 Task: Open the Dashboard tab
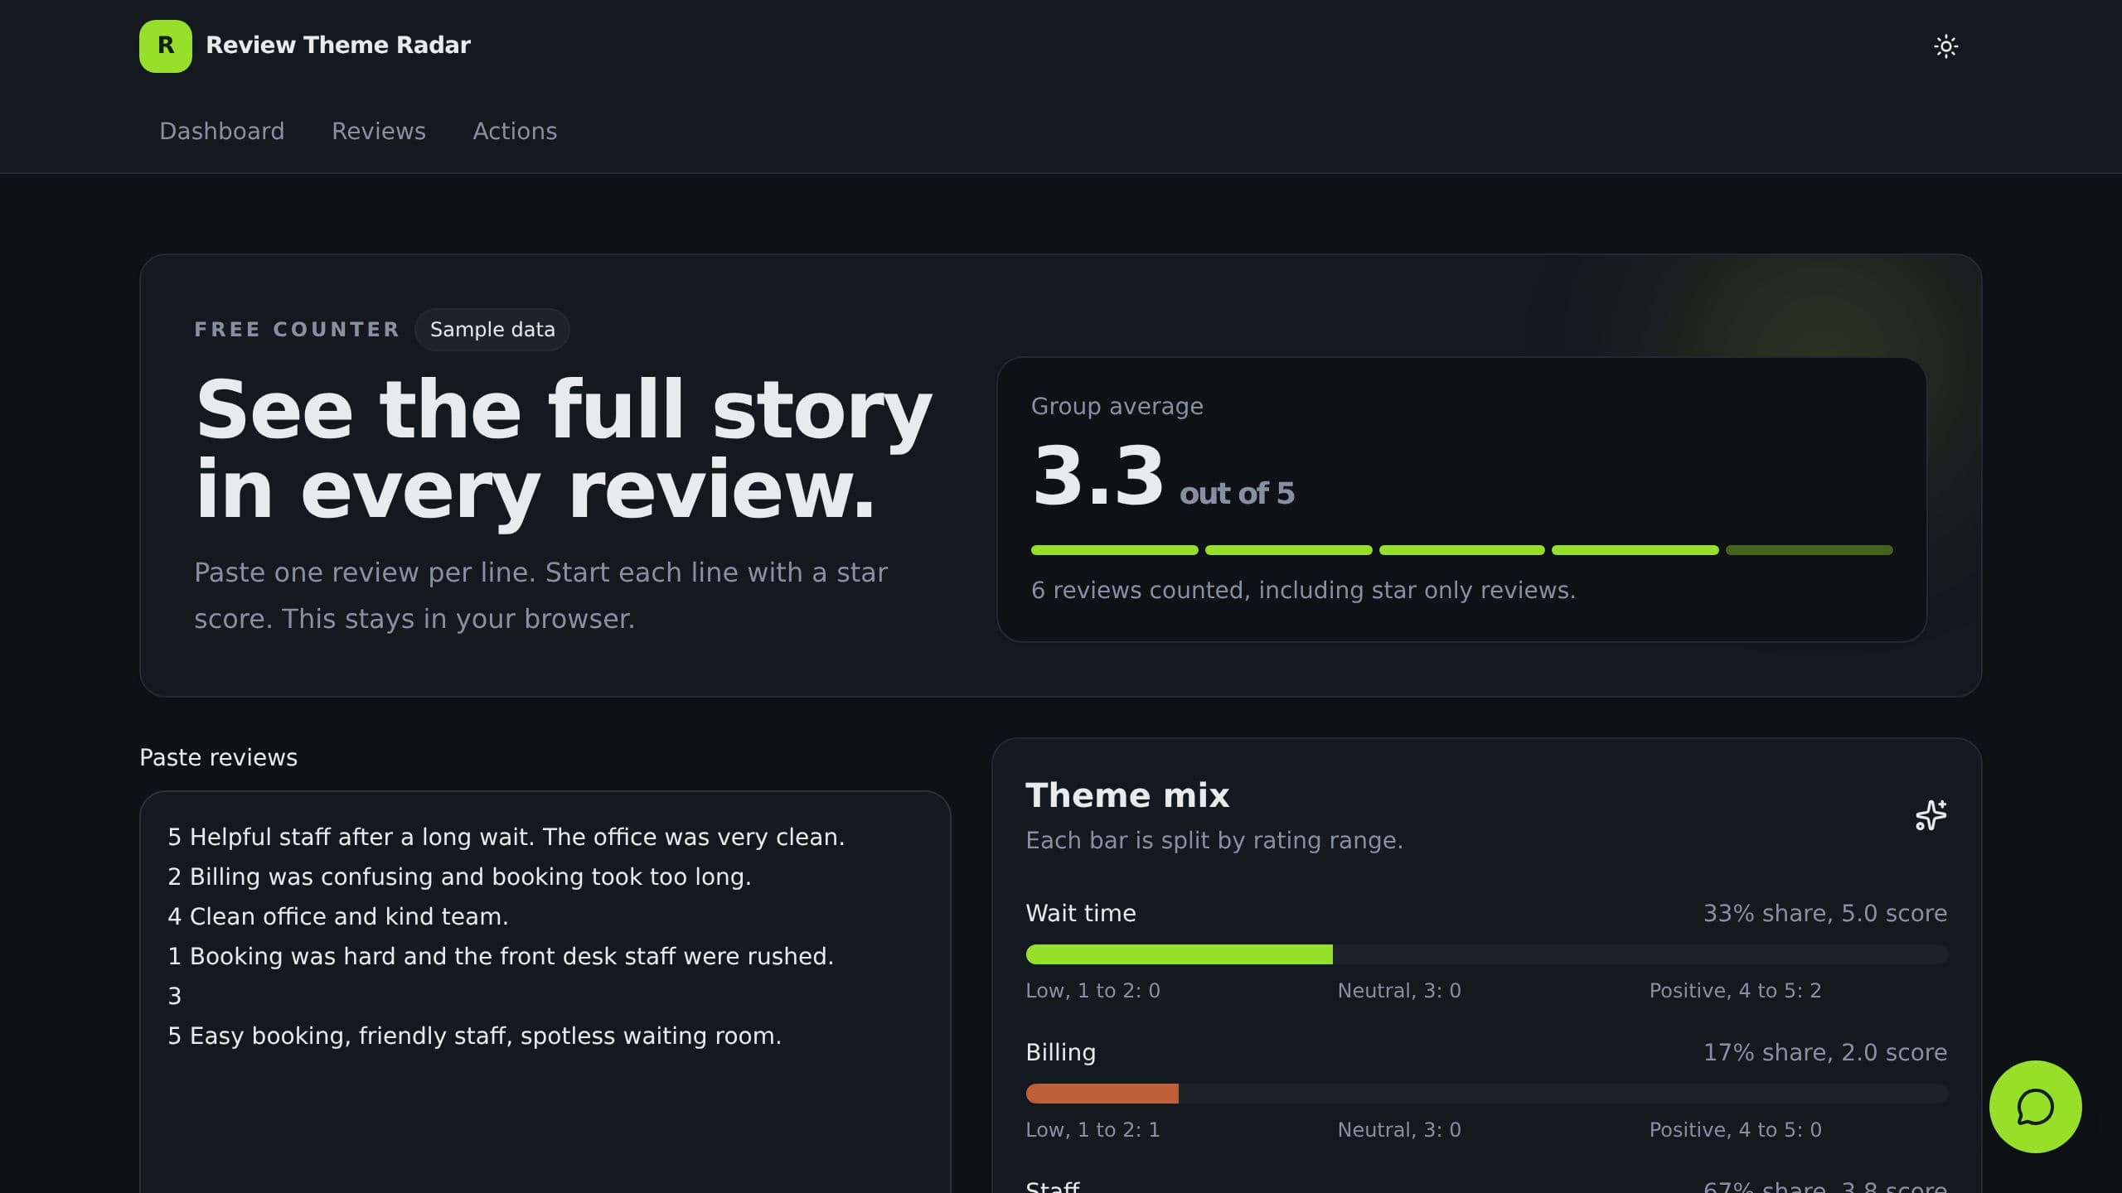click(x=221, y=131)
